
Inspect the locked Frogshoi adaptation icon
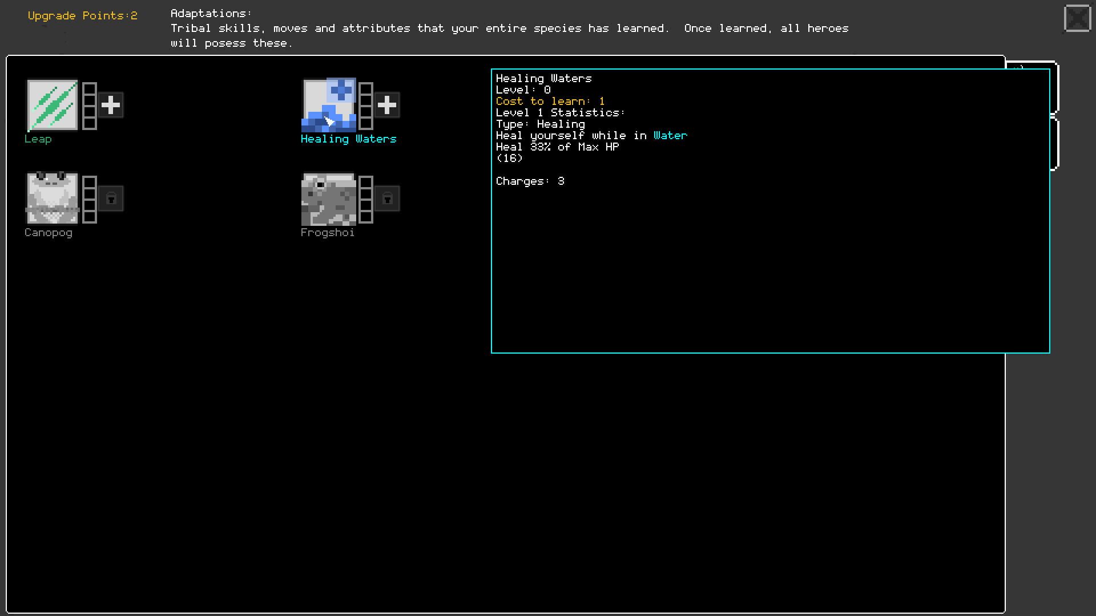(329, 198)
